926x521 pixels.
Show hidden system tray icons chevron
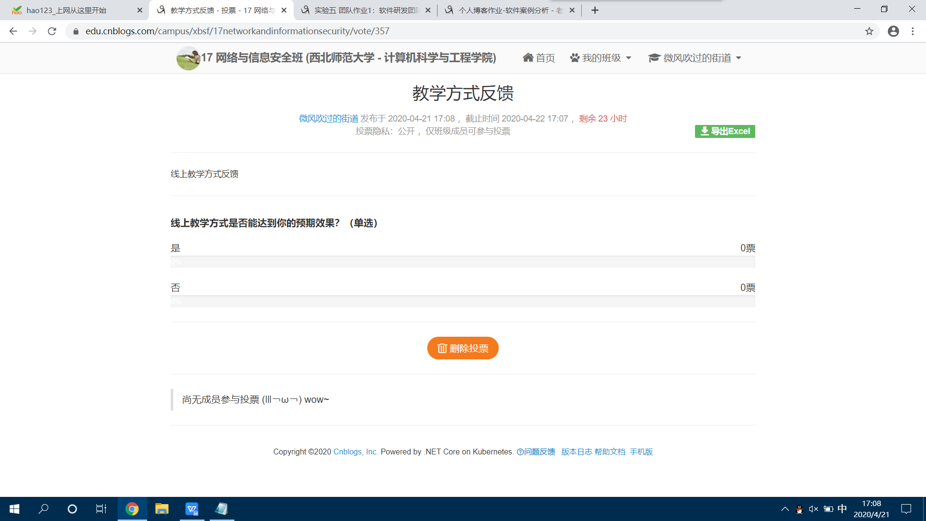pyautogui.click(x=785, y=509)
